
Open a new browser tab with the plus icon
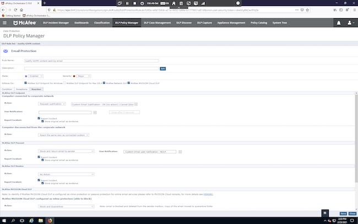(x=45, y=3)
